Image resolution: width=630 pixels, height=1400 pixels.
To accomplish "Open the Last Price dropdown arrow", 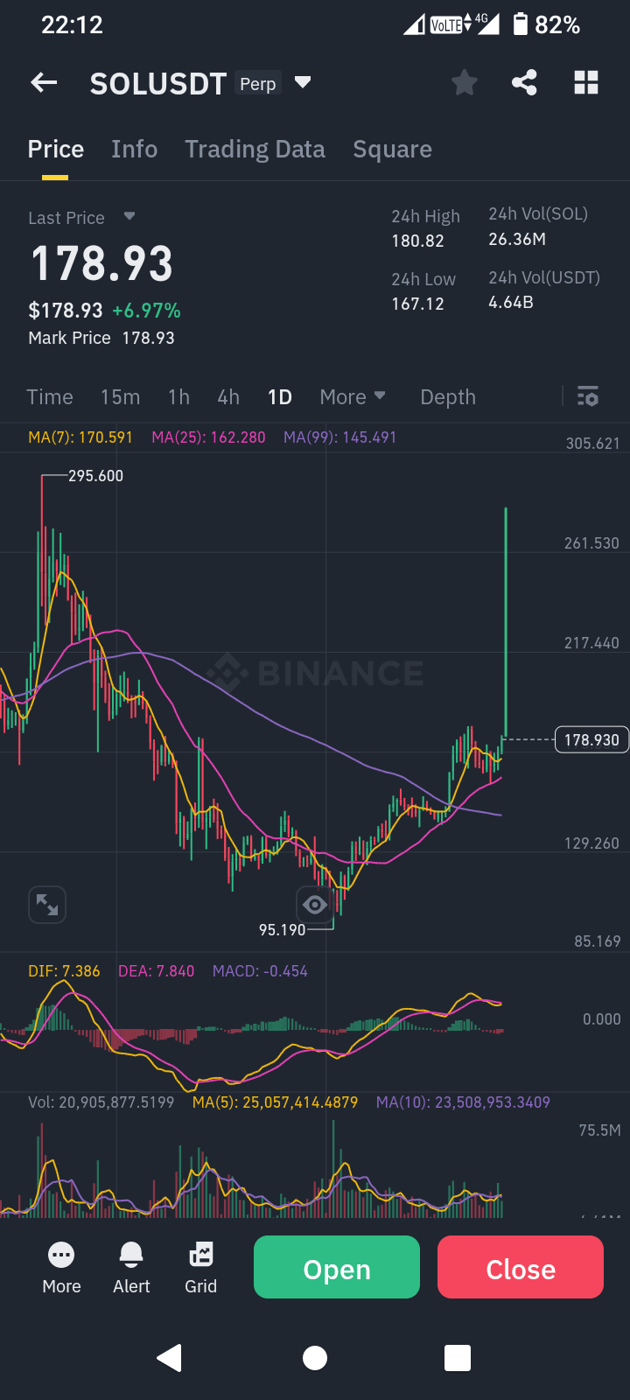I will pos(129,216).
